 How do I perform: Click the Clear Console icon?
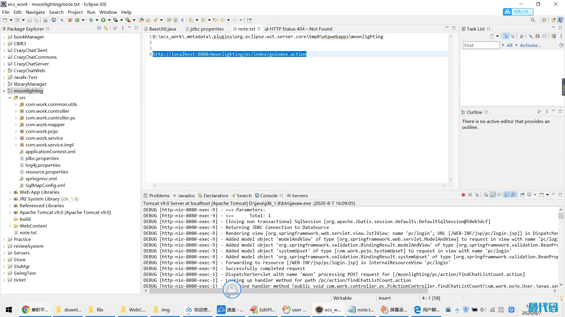[x=486, y=195]
